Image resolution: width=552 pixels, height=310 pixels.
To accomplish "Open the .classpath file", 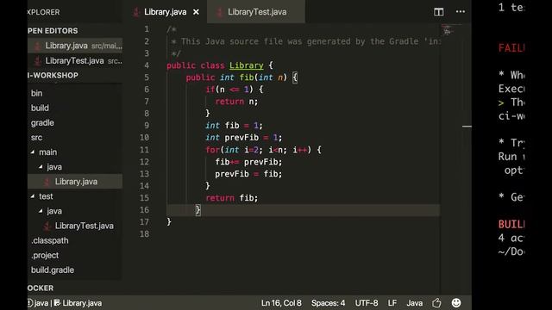I will pyautogui.click(x=50, y=241).
